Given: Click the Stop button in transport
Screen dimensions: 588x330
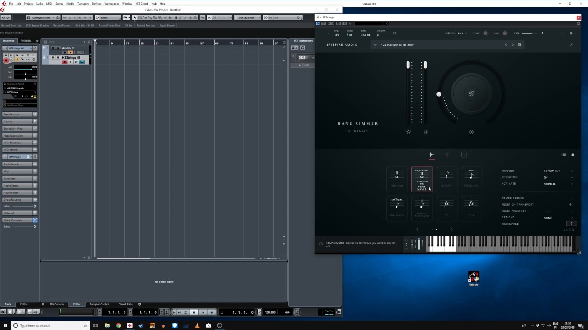Looking at the screenshot, I should 194,312.
